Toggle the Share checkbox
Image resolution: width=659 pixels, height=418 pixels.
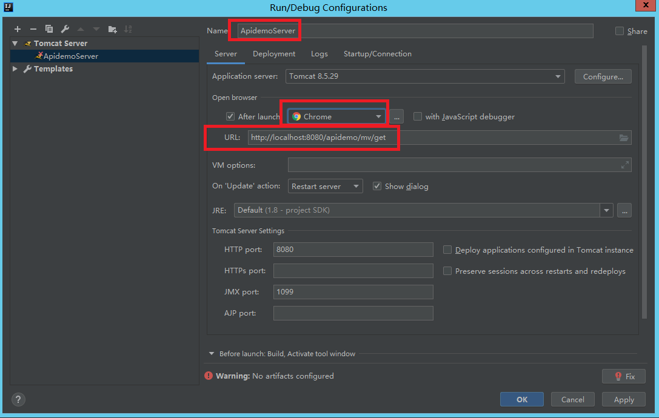[620, 31]
